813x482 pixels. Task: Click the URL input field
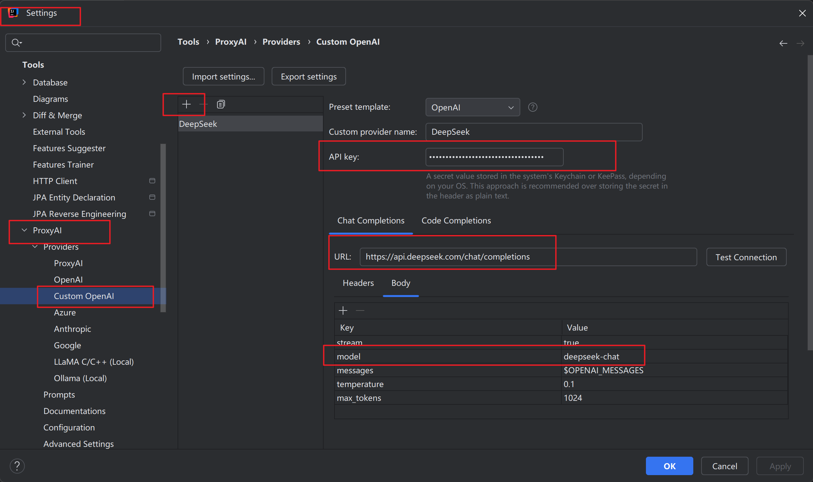pos(528,257)
